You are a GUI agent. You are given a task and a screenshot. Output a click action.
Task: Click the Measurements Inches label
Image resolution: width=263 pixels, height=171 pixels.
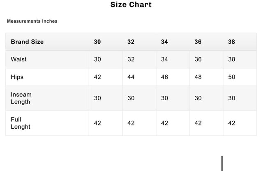pos(32,21)
